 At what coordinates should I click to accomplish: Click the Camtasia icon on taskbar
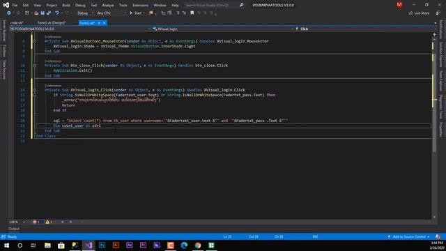click(x=170, y=245)
